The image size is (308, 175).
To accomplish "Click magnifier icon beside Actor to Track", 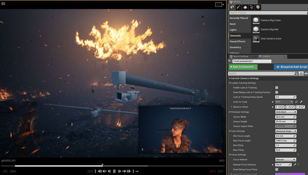I will click(x=296, y=102).
